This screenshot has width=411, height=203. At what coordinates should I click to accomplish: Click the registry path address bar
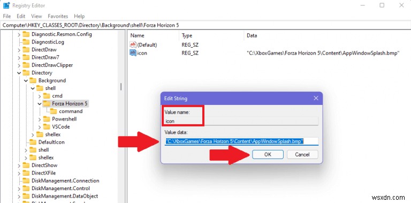[x=205, y=25]
